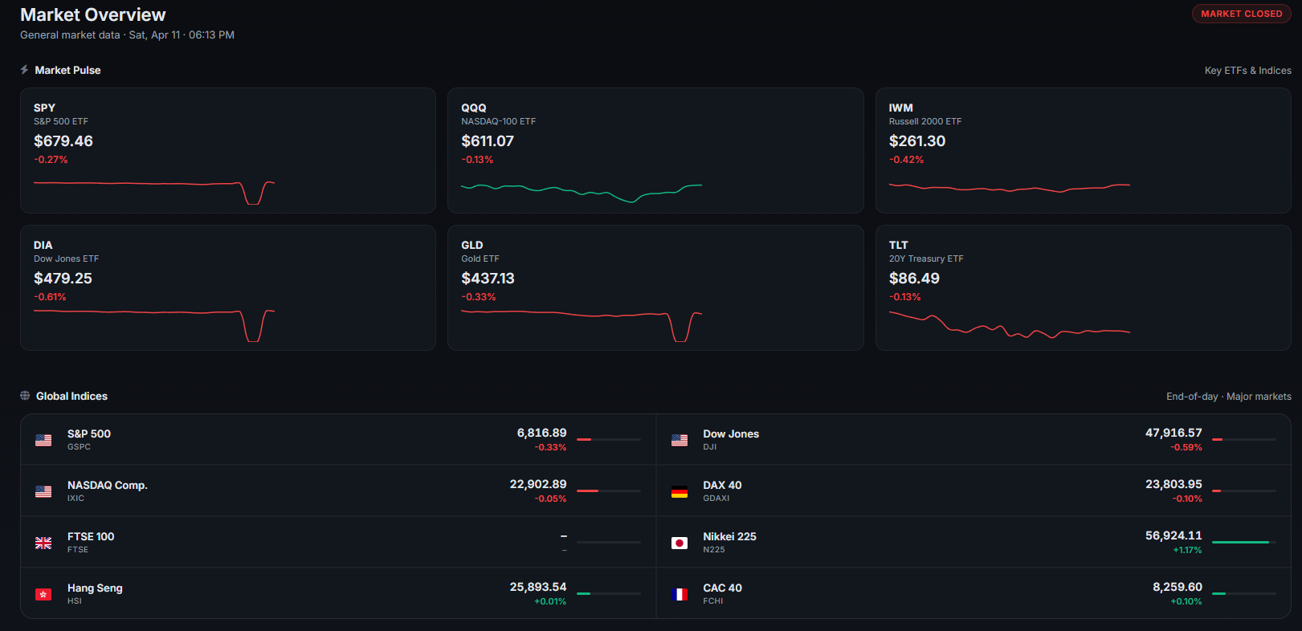Select the IWM Russell 2000 ETF card
1302x631 pixels.
coord(1082,150)
